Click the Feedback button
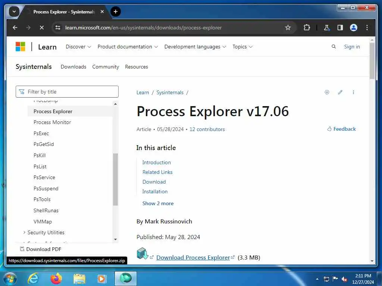The image size is (382, 286). (x=341, y=129)
